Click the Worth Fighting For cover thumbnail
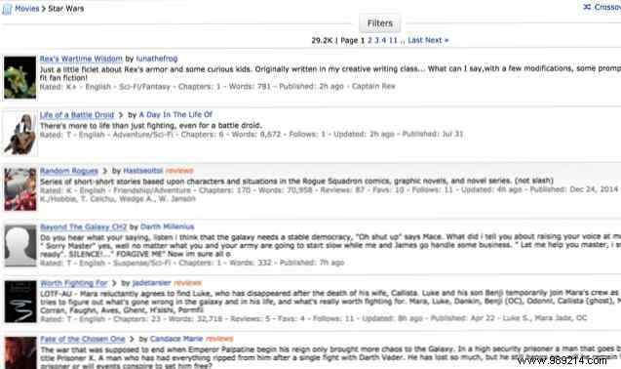 19,302
